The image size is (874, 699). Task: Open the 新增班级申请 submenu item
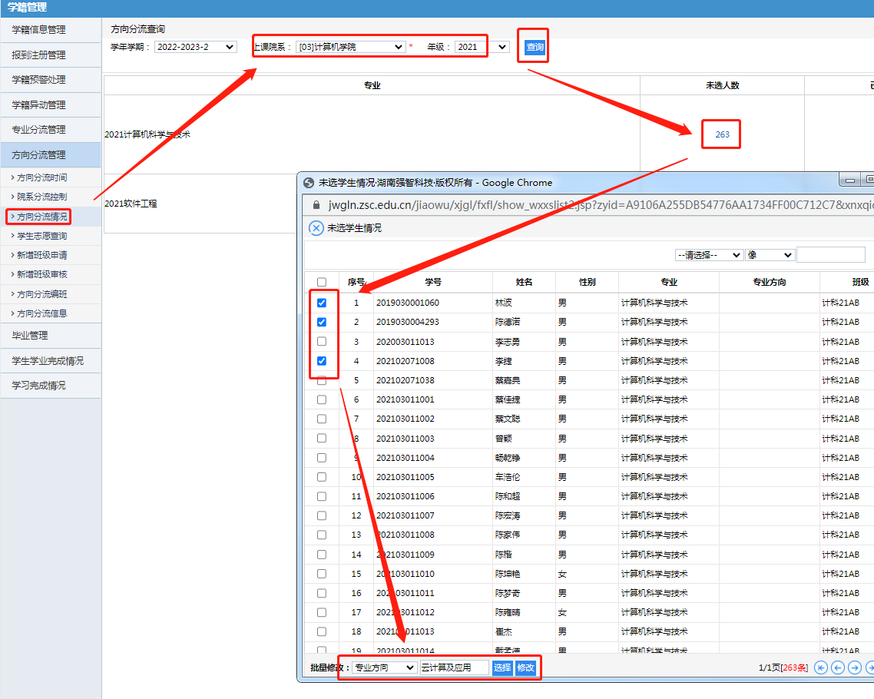click(41, 255)
